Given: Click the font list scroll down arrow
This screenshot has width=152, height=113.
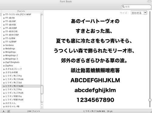Looking at the screenshot, I should coord(42,107).
